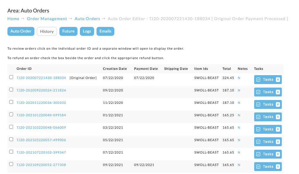The width and height of the screenshot is (299, 174).
Task: Click the Notes column header
Action: pos(243,69)
